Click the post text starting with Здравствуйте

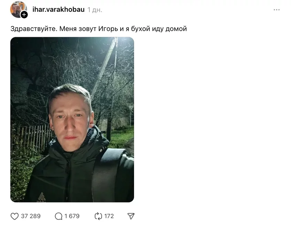98,28
